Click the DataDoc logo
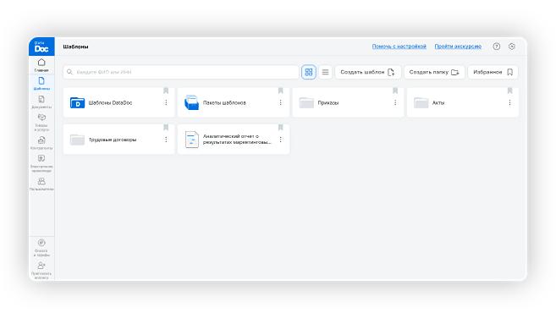Image resolution: width=556 pixels, height=324 pixels. click(x=41, y=47)
